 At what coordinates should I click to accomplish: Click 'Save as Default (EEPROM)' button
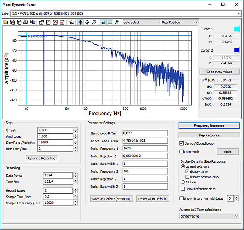(111, 199)
